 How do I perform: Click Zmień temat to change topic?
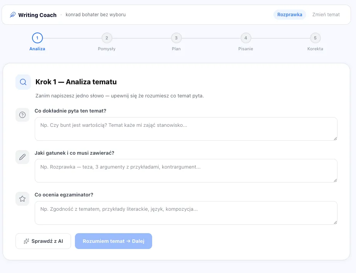click(326, 15)
